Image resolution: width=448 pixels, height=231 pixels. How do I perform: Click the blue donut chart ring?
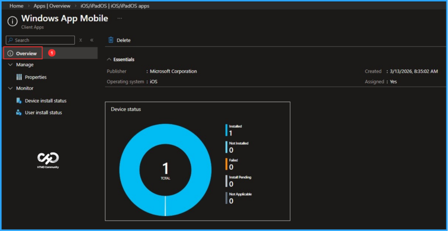point(129,170)
